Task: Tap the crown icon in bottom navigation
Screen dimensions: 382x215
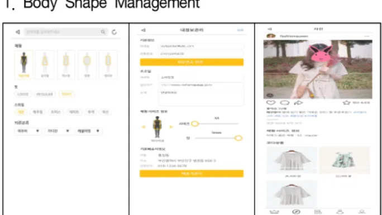Action: tap(274, 212)
